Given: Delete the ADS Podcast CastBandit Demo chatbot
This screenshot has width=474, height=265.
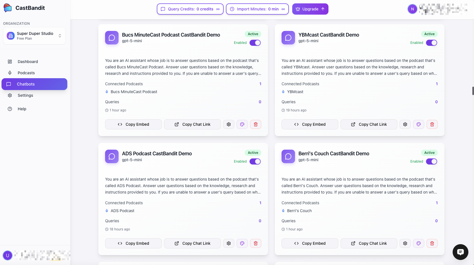Looking at the screenshot, I should [256, 243].
